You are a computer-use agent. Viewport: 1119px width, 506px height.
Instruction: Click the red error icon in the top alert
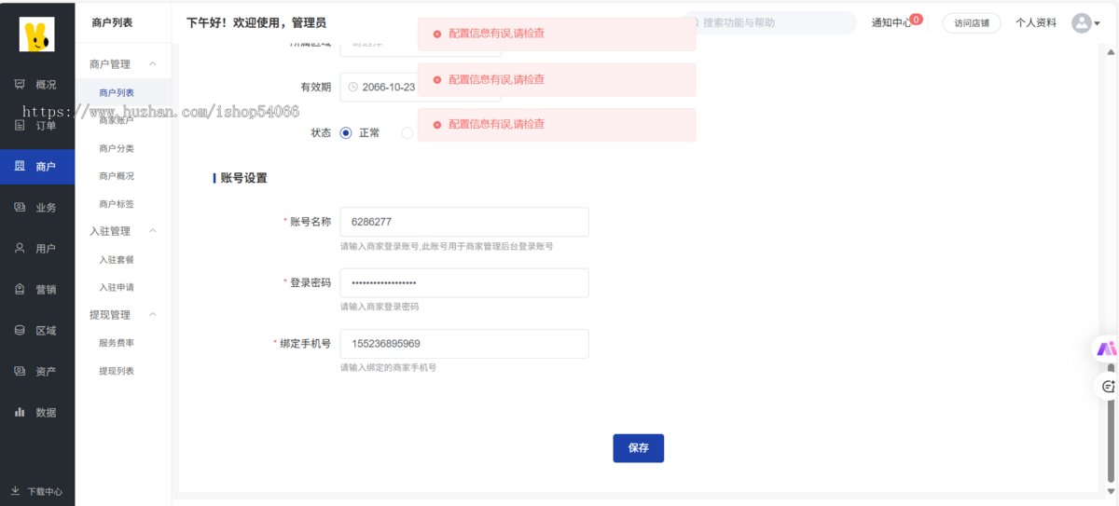point(436,34)
